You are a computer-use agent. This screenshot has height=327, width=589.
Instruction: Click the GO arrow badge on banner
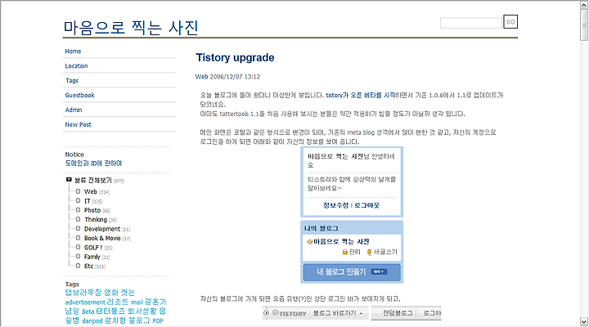point(379,271)
